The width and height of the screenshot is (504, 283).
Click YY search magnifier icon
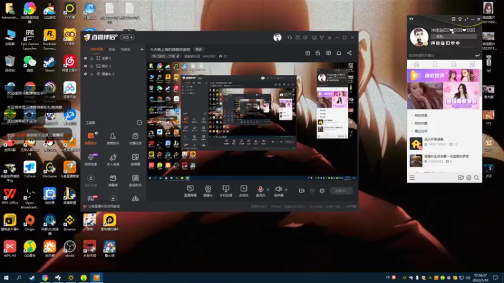pos(476,177)
